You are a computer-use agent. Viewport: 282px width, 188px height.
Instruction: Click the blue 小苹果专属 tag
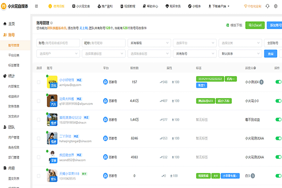point(230,176)
